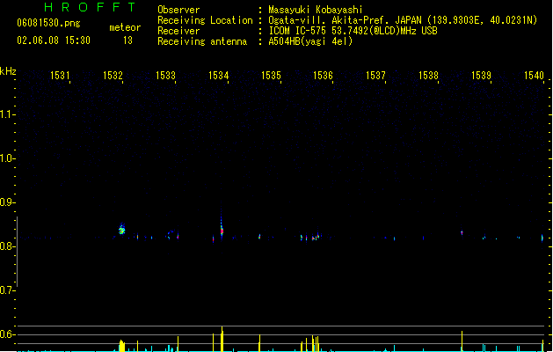Screen dimensions: 553x352
Task: Click the 0.6 kHz frequency label
Action: point(7,334)
